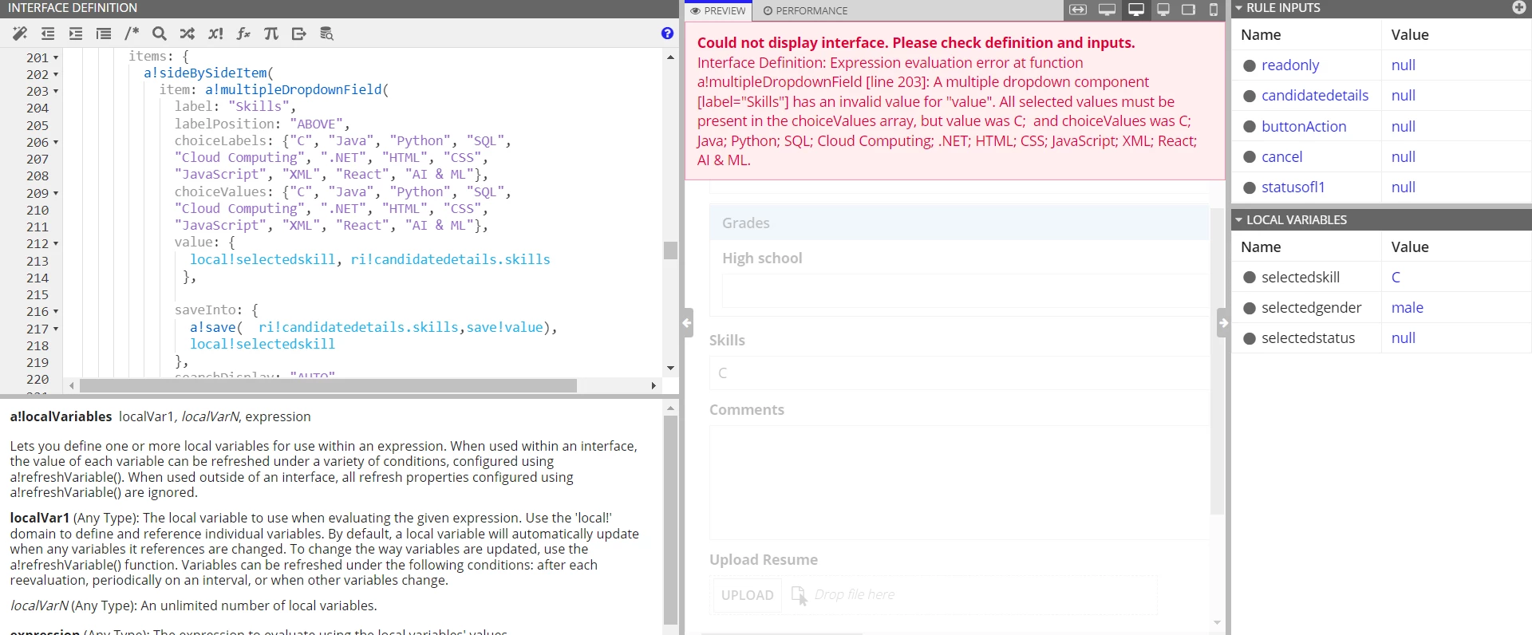Click the Comments text area
The image size is (1532, 635).
(x=960, y=483)
